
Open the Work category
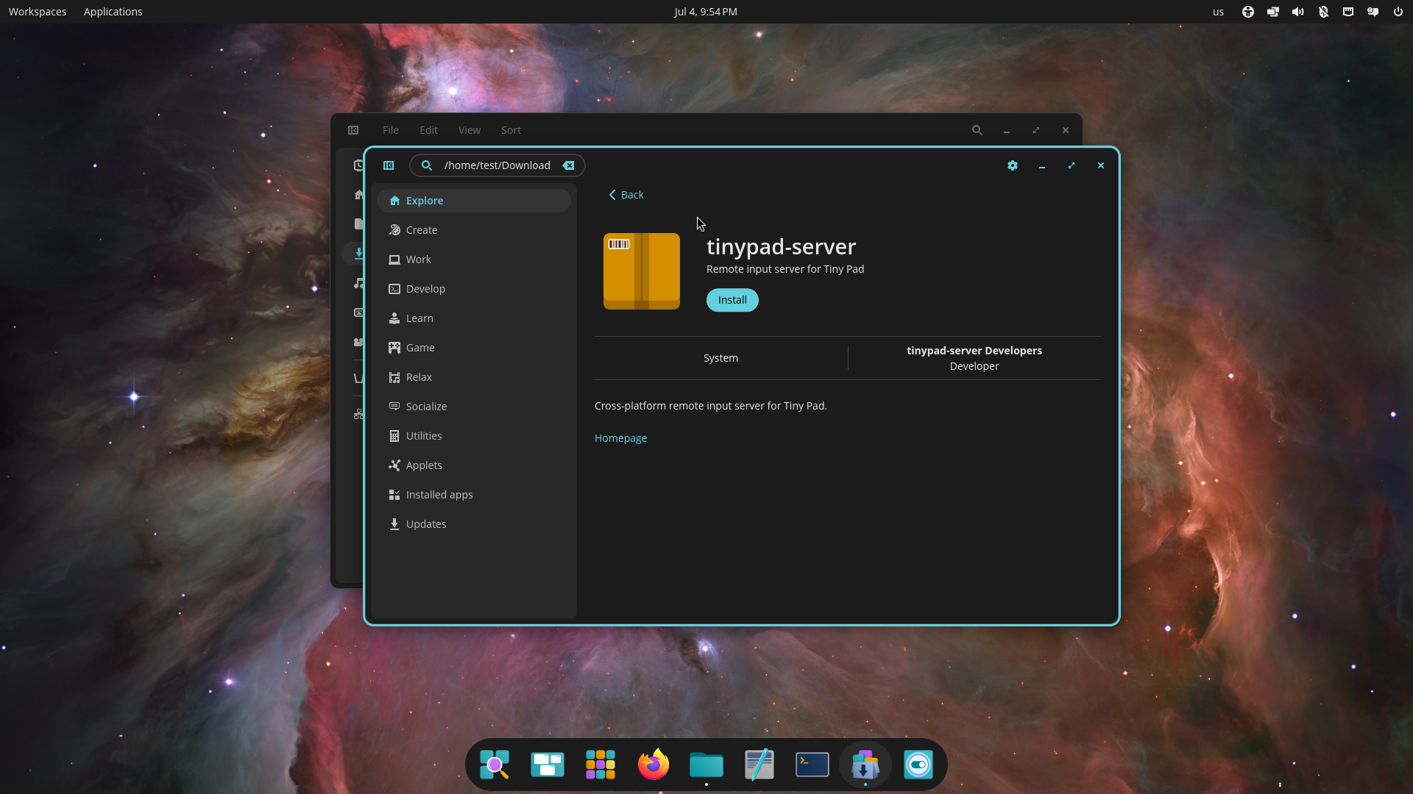click(474, 260)
